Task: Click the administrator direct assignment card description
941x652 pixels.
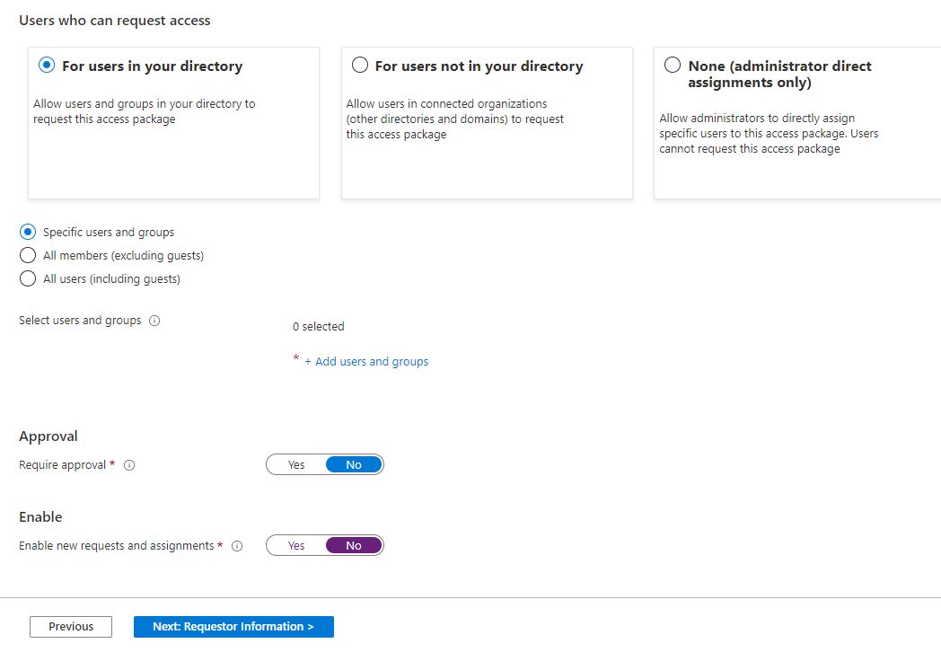Action: tap(769, 134)
